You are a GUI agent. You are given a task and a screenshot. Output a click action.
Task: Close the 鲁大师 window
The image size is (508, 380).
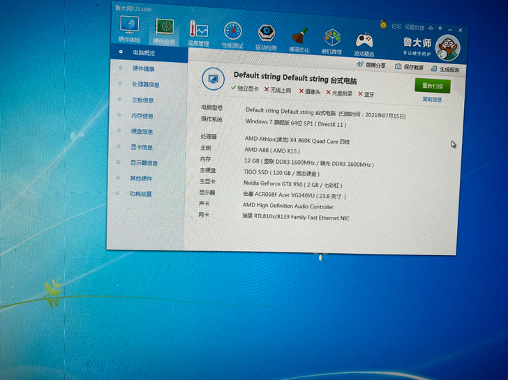click(461, 30)
